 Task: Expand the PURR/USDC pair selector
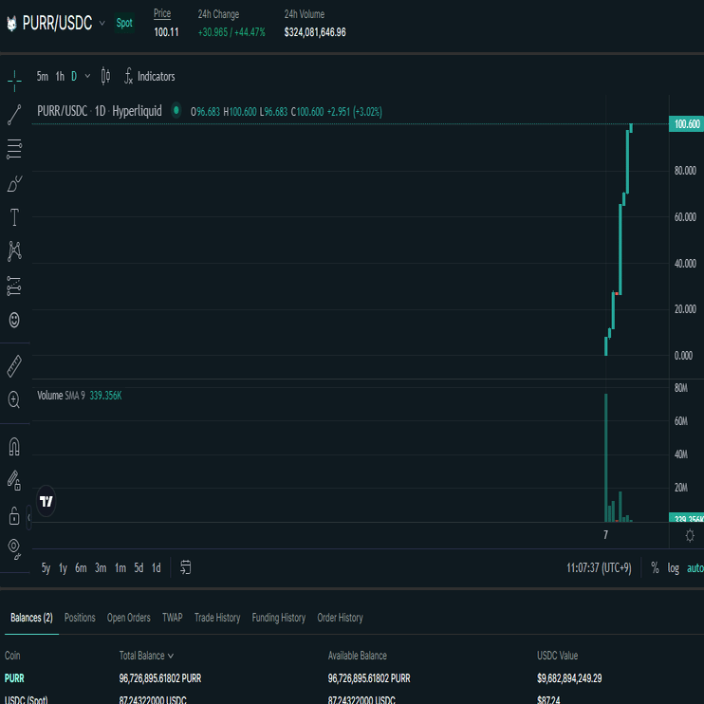pos(102,23)
